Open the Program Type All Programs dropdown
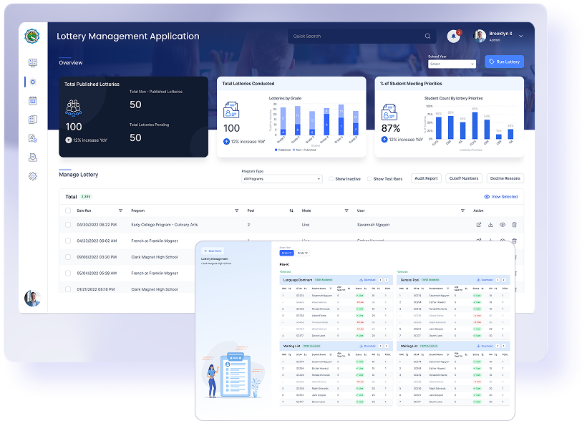Viewport: 587px width, 421px height. click(282, 179)
